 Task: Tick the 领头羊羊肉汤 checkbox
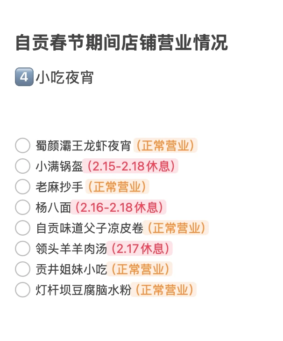(22, 248)
